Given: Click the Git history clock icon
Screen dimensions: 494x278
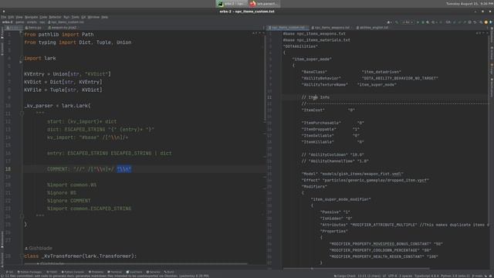Looking at the screenshot, I should pos(470,22).
